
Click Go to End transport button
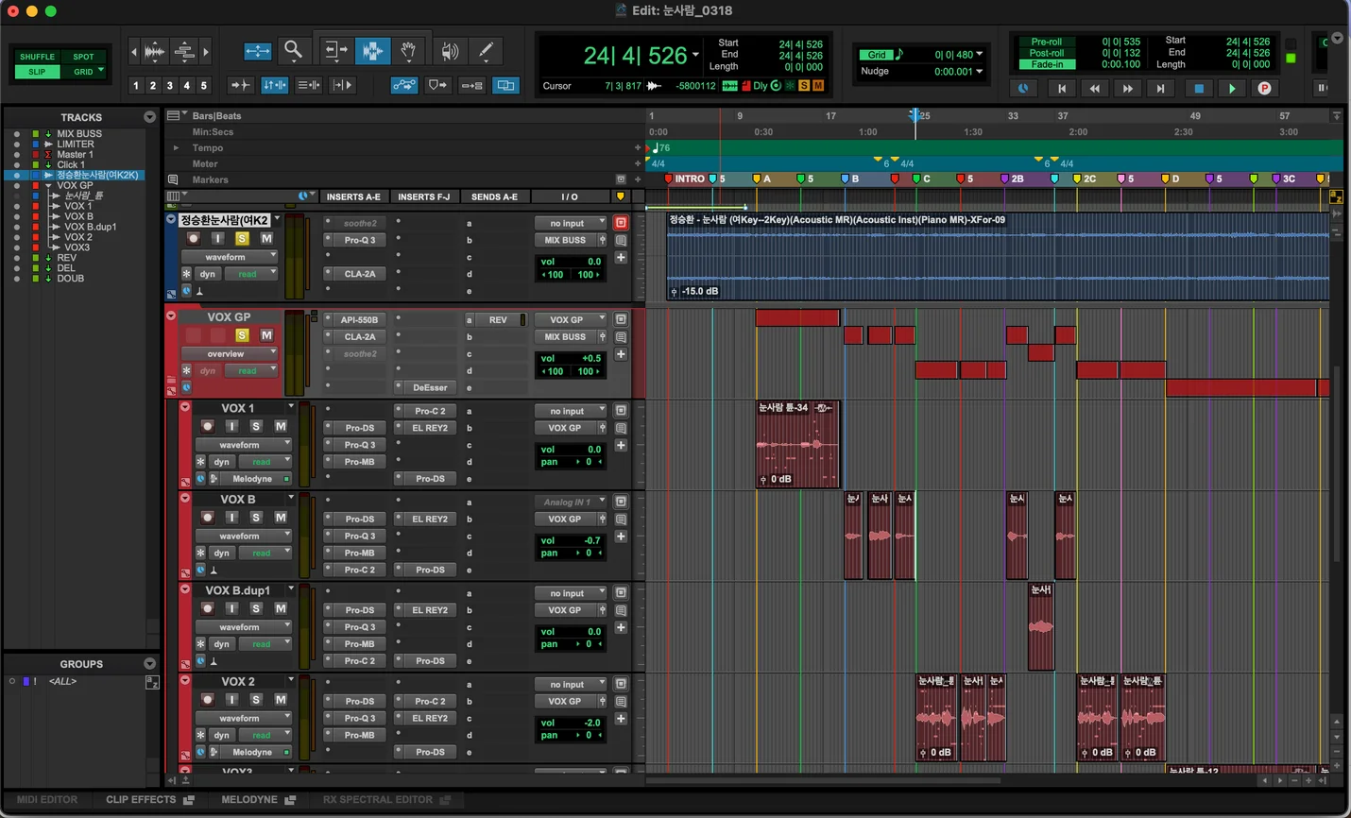[x=1160, y=88]
